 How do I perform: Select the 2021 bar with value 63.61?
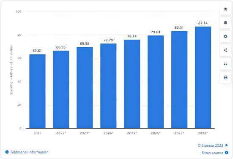pos(38,91)
